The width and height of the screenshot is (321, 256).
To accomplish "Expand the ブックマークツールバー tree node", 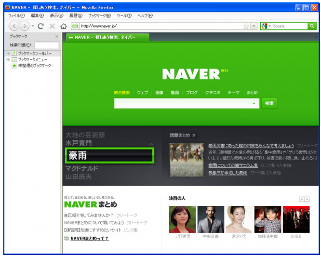I will pos(8,54).
